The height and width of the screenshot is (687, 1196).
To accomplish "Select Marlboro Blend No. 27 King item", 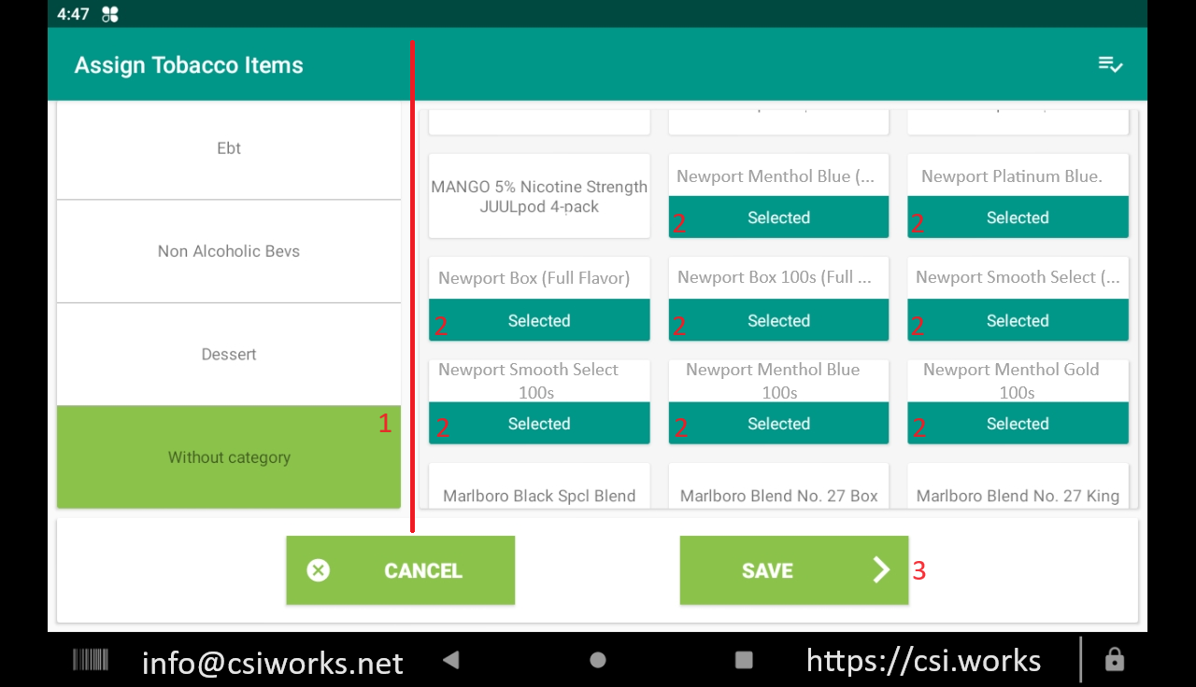I will pyautogui.click(x=1018, y=486).
